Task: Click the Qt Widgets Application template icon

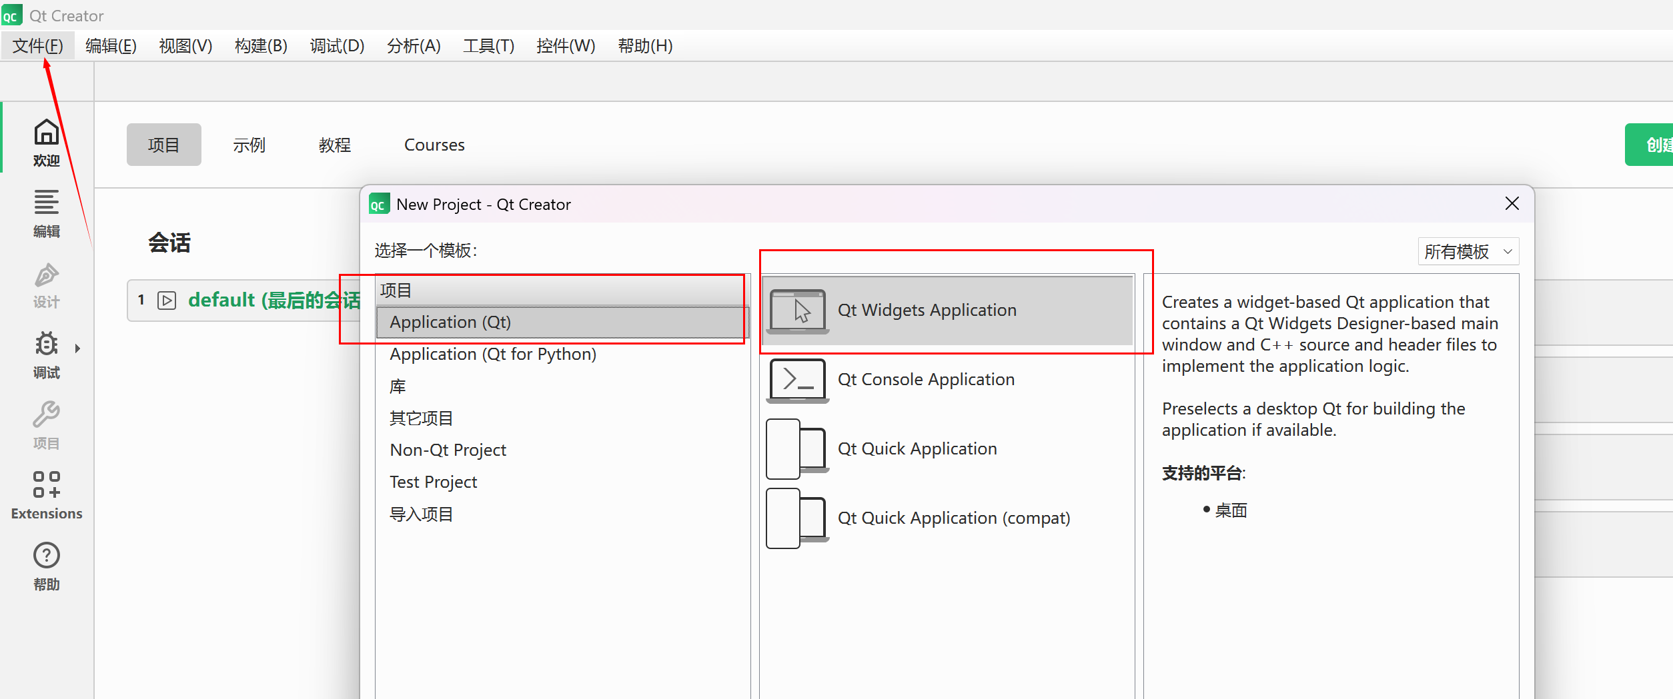Action: 798,311
